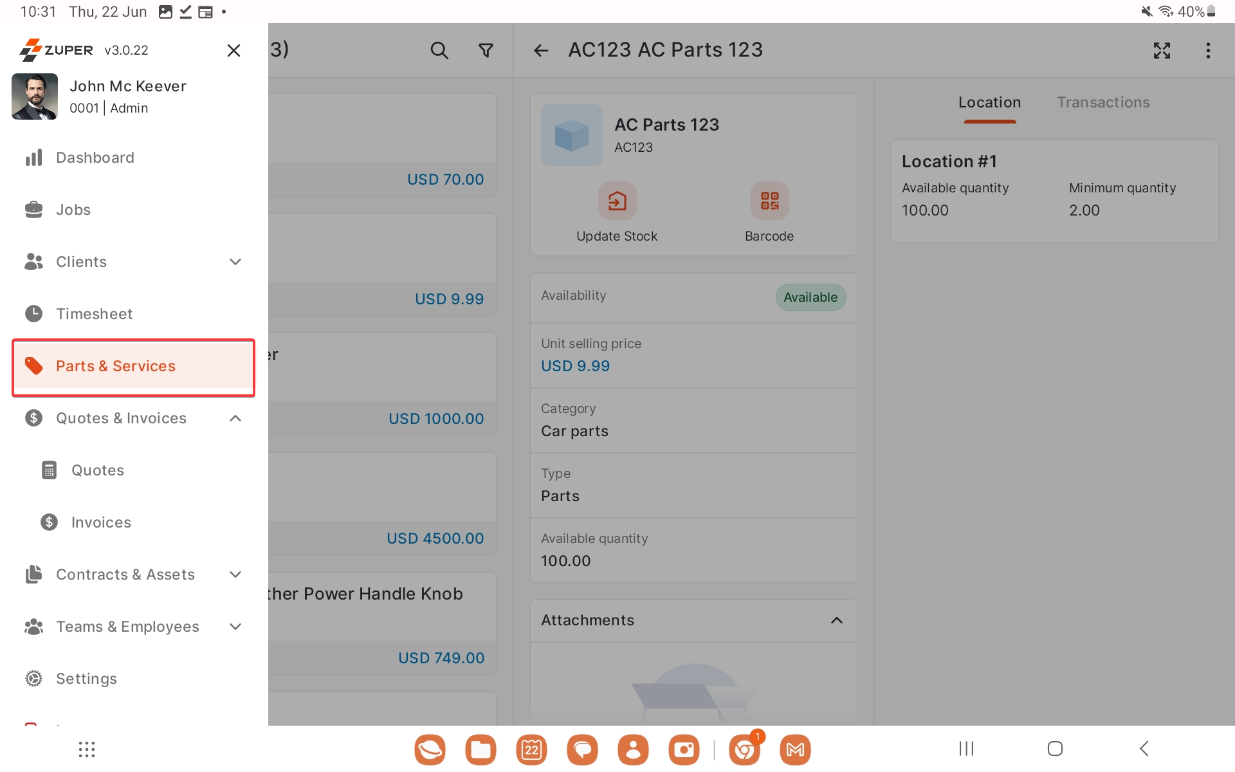This screenshot has height=772, width=1235.
Task: Go back using the arrow icon
Action: pos(541,50)
